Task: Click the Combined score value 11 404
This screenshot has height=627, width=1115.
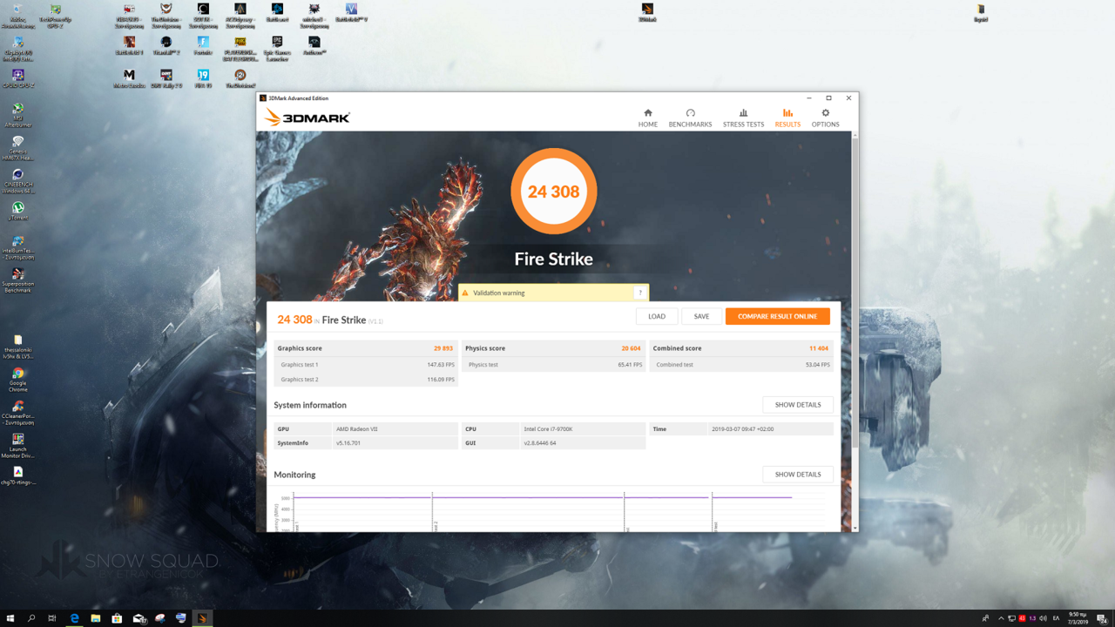Action: click(x=819, y=348)
